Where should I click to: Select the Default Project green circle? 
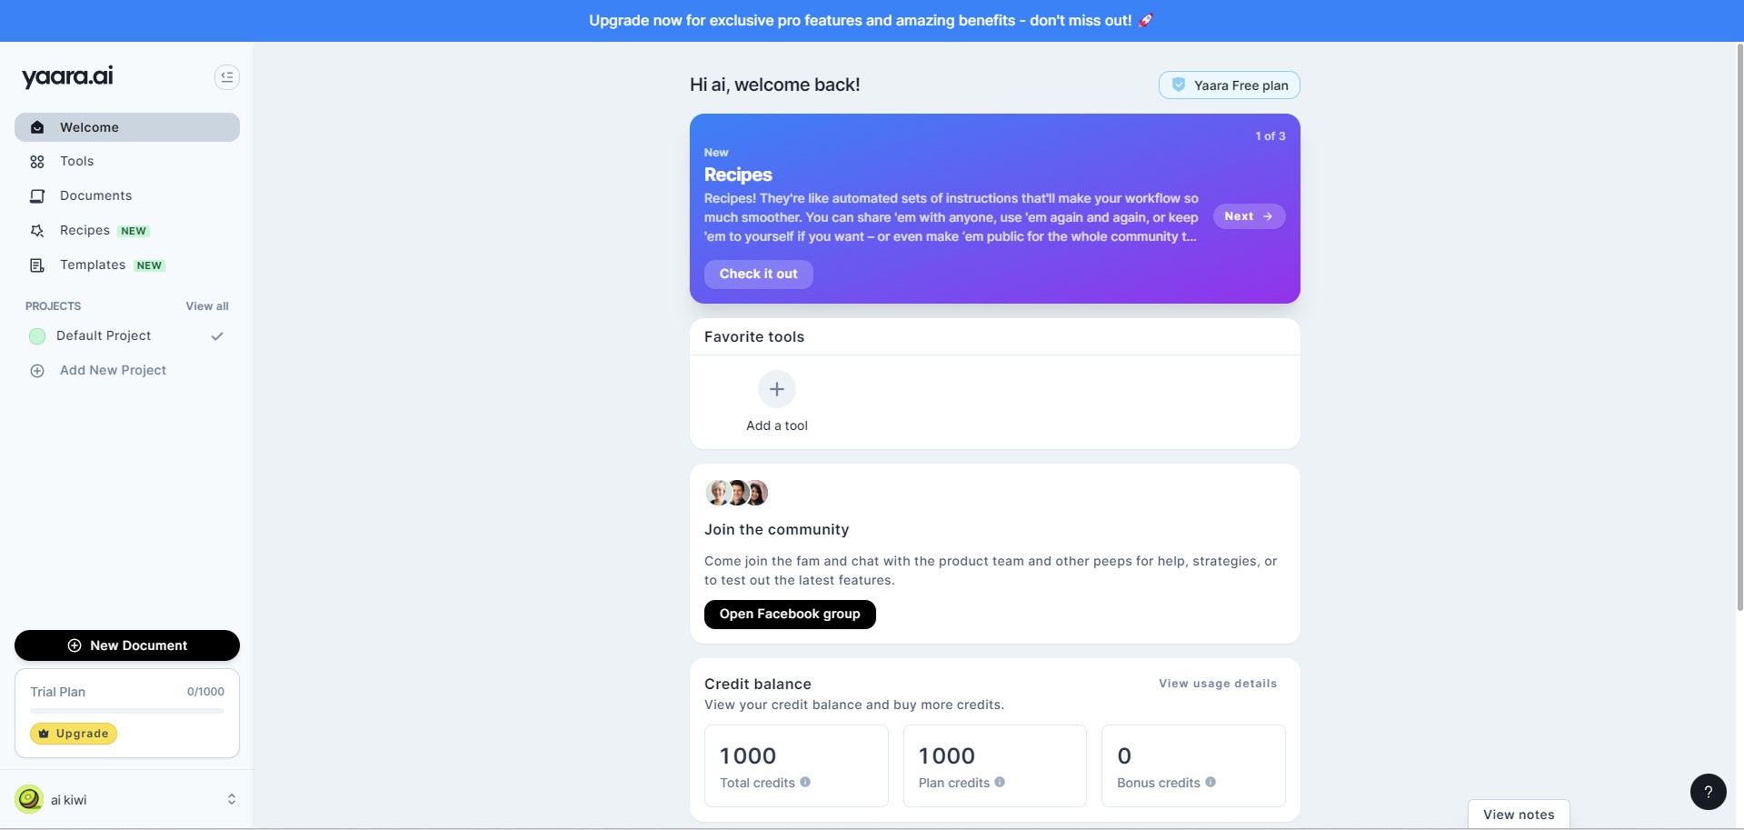37,336
